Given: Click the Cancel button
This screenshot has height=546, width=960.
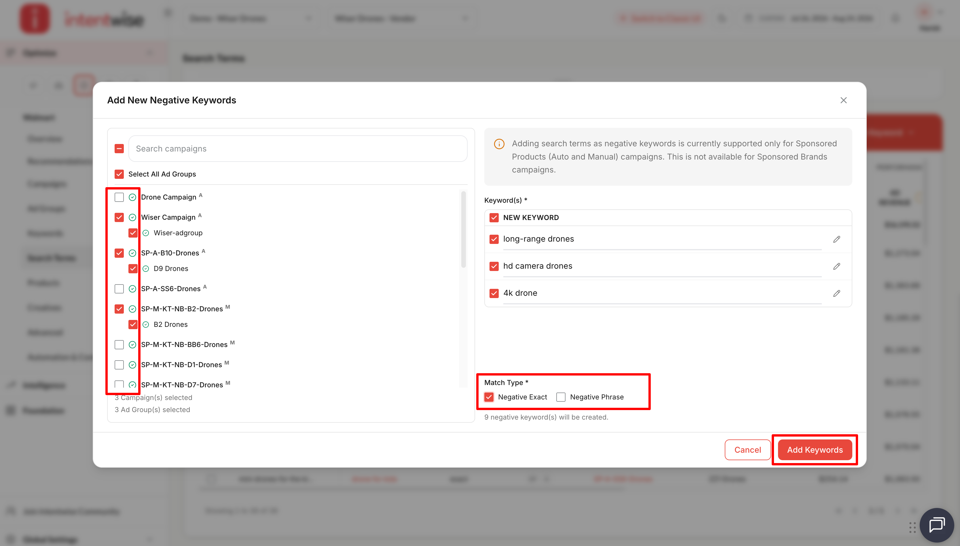Looking at the screenshot, I should (747, 450).
